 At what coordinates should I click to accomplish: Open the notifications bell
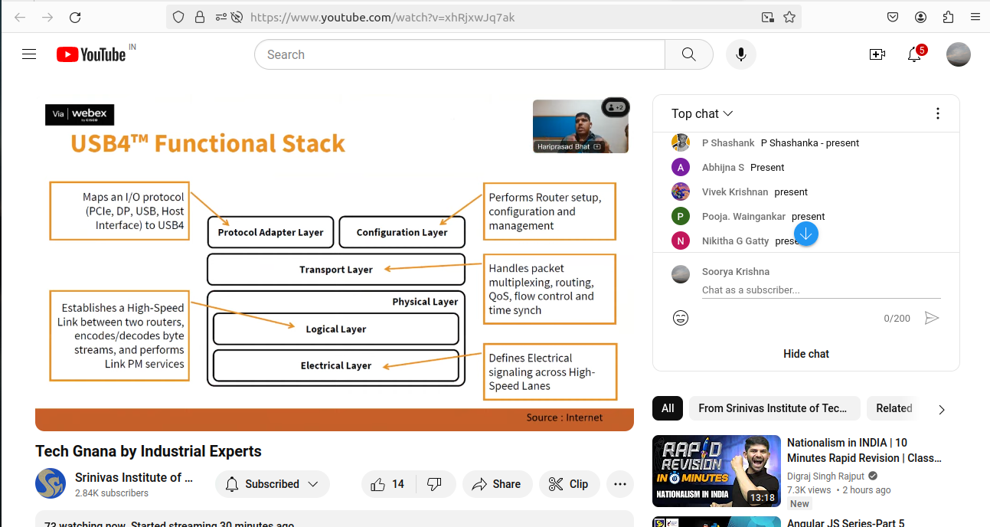[913, 54]
